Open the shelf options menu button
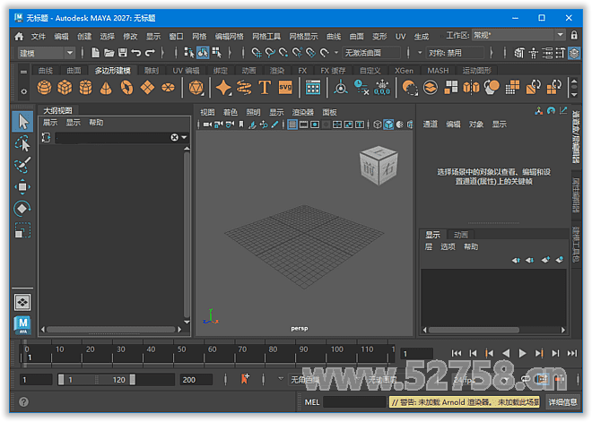This screenshot has height=422, width=592. (23, 91)
